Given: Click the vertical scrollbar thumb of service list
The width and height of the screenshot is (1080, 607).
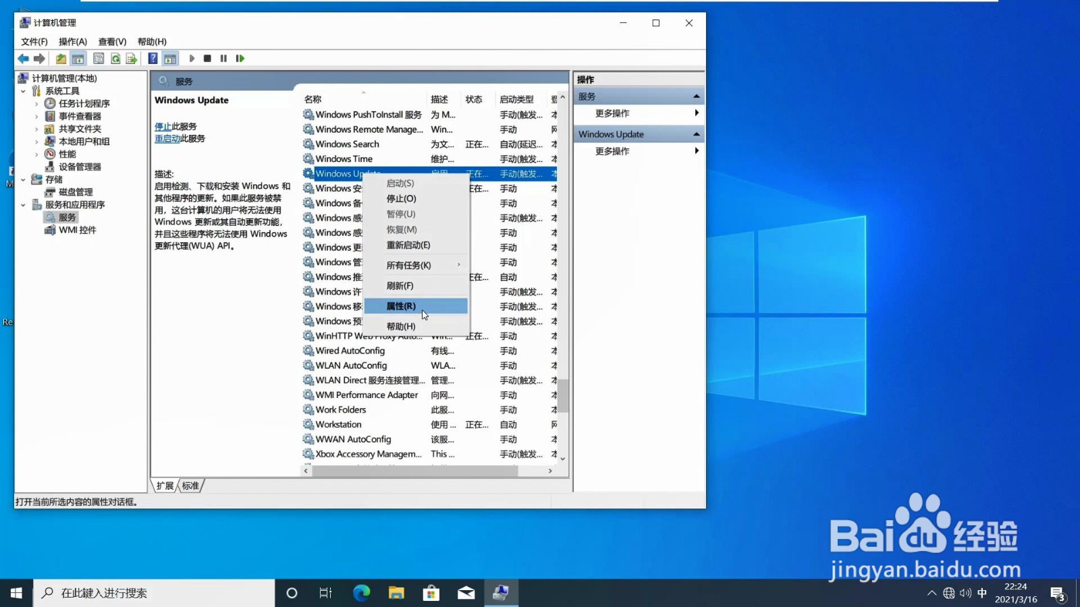Looking at the screenshot, I should coord(563,395).
